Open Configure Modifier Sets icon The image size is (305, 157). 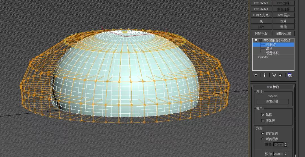coord(290,75)
